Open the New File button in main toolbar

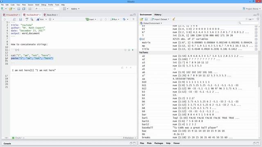[x=2, y=9]
